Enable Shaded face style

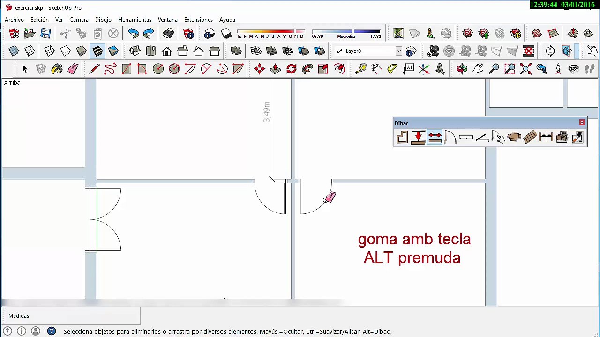(x=81, y=51)
